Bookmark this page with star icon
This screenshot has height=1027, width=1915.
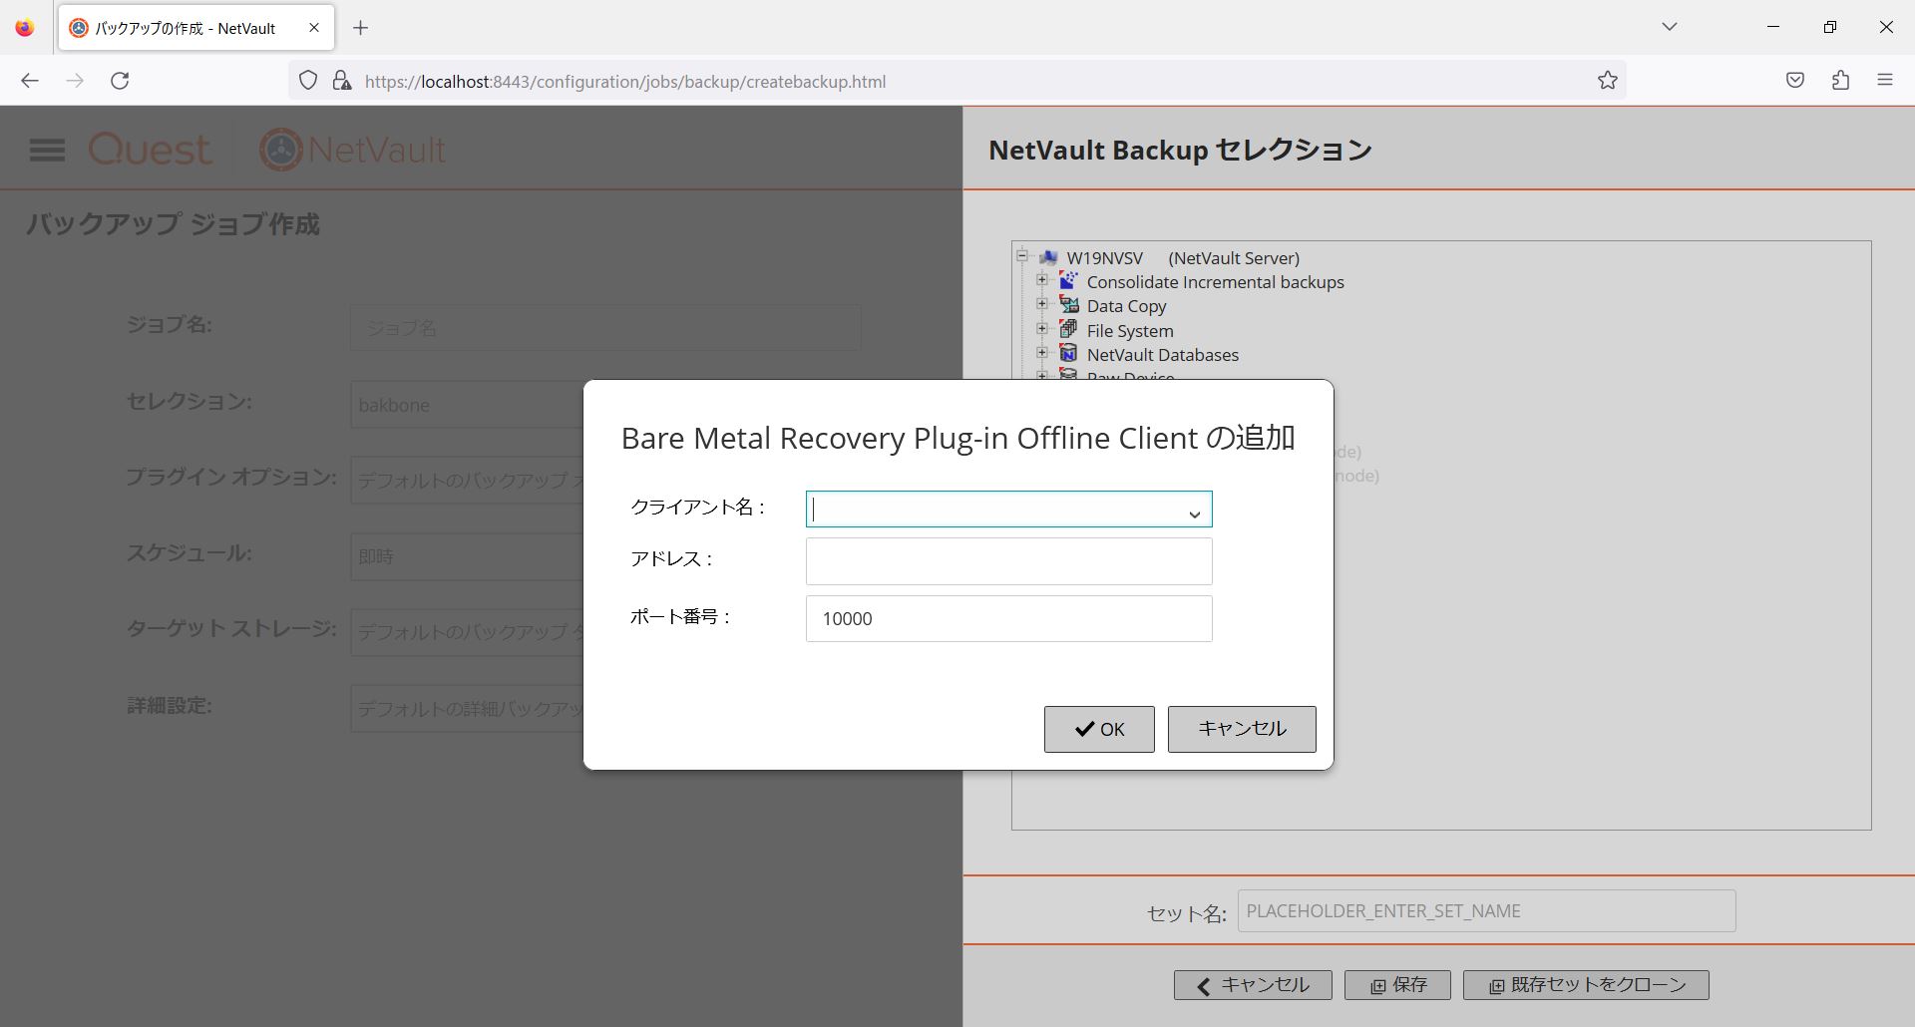(1608, 81)
